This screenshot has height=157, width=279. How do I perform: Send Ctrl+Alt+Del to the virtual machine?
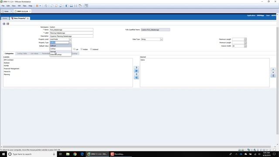(x=46, y=6)
